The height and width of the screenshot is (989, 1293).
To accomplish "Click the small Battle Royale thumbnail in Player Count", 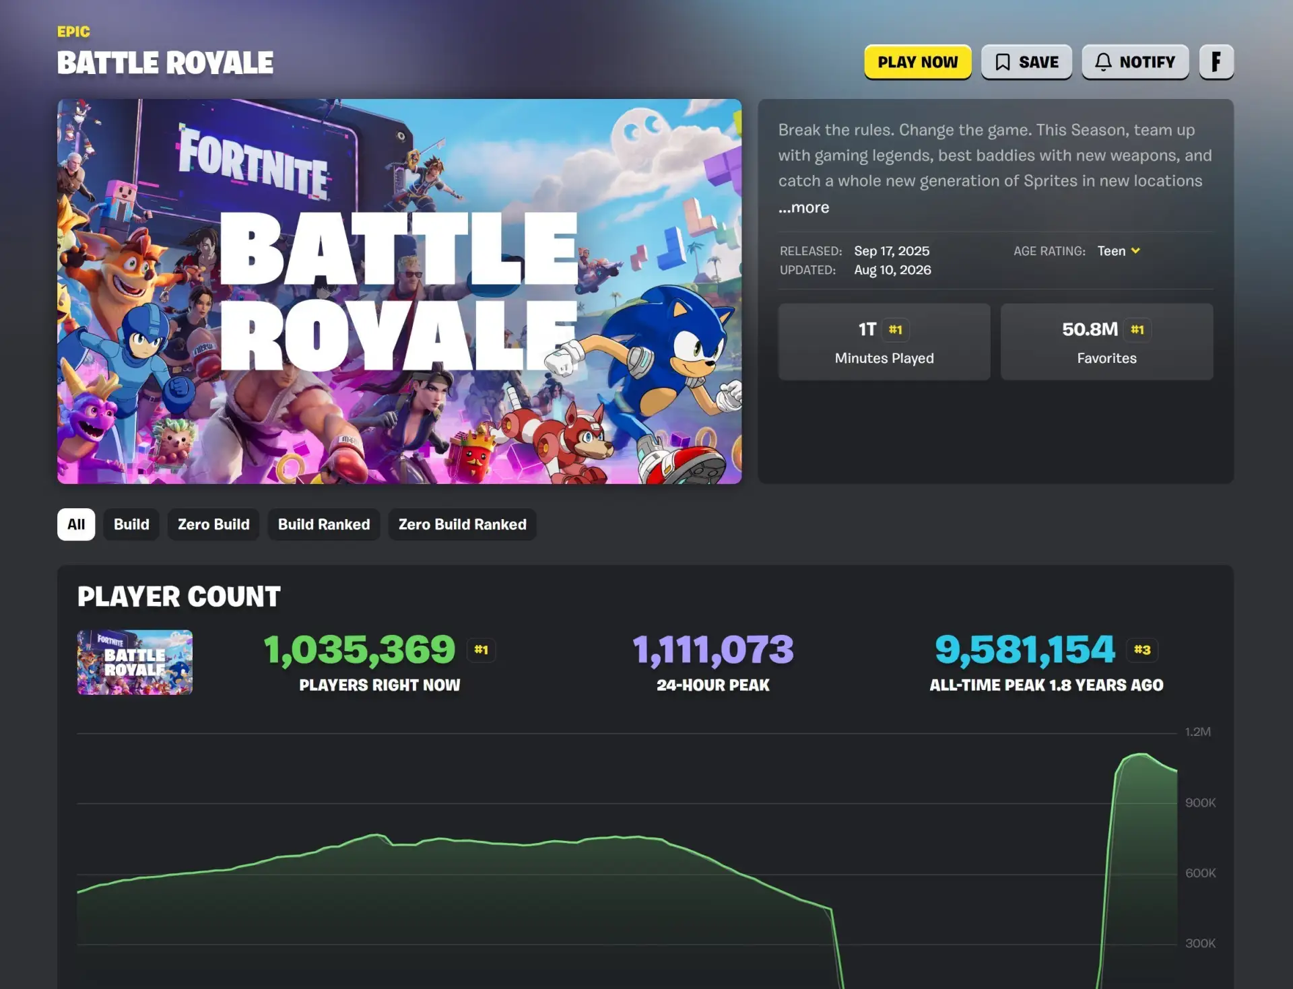I will tap(135, 662).
